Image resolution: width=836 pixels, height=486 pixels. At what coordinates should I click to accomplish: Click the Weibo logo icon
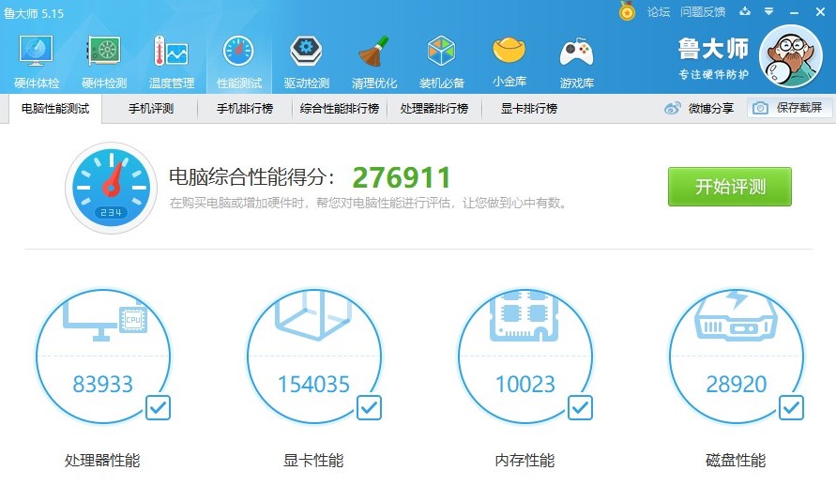pyautogui.click(x=673, y=108)
